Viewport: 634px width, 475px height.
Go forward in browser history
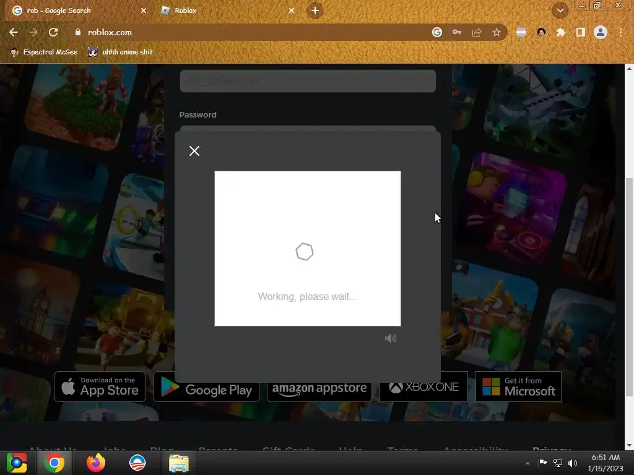[33, 32]
